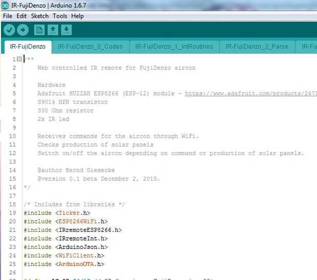The width and height of the screenshot is (317, 280).
Task: Click the "S9014 NPN transistor" line
Action: coord(73,102)
